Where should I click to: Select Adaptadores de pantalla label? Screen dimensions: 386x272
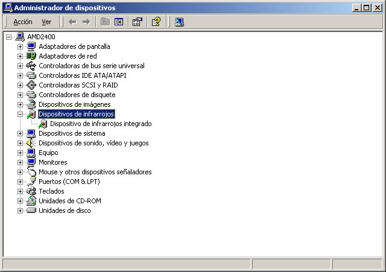point(74,46)
